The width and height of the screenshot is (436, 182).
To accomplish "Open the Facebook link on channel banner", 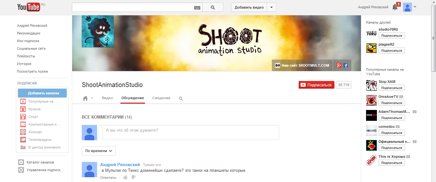I will [x=345, y=65].
